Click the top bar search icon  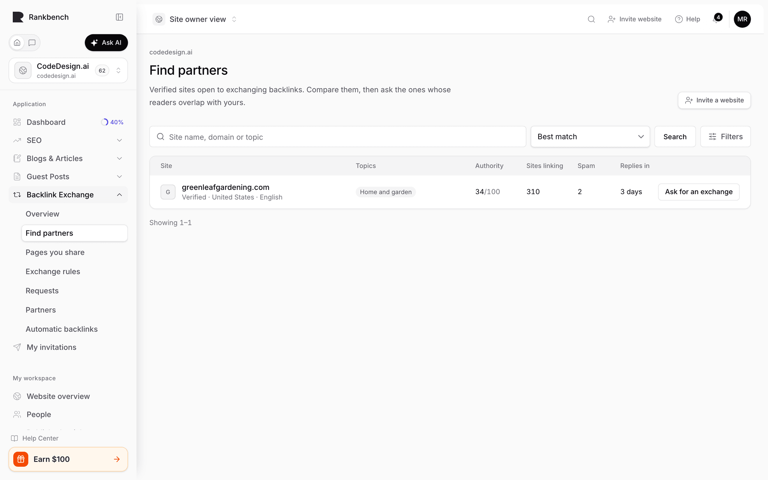click(x=591, y=19)
